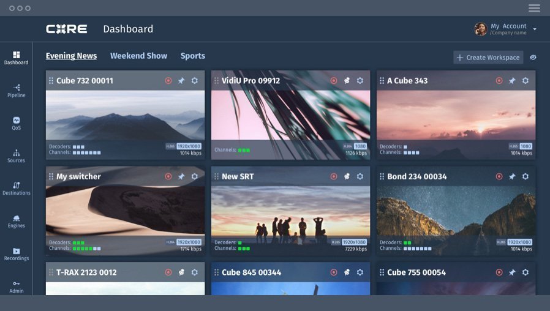
Task: Click the CORE logo
Action: [67, 29]
